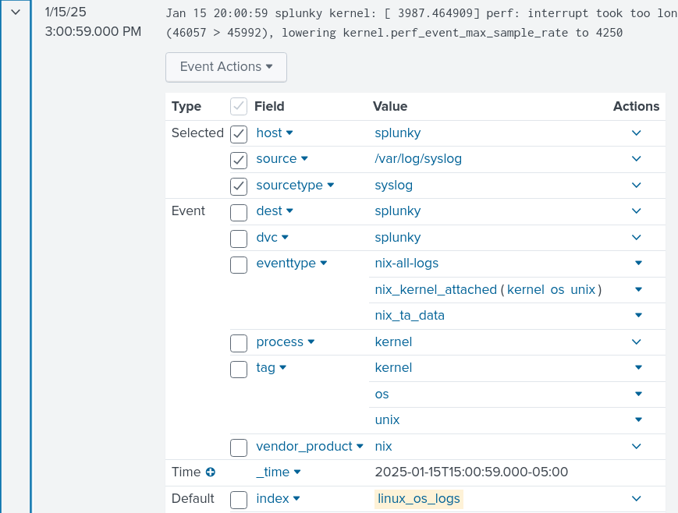Check the index field checkbox
The width and height of the screenshot is (678, 513).
coord(239,500)
